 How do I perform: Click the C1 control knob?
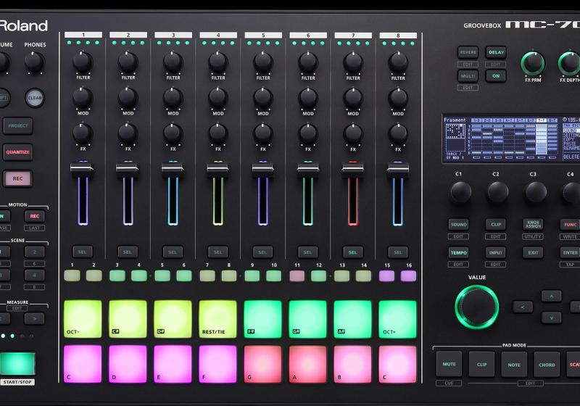(460, 192)
